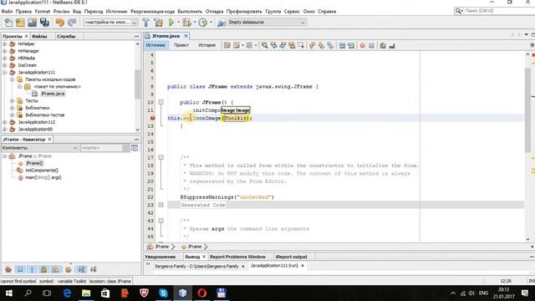Open the Edge browser from the taskbar
Screen dimensions: 535x301
67,293
